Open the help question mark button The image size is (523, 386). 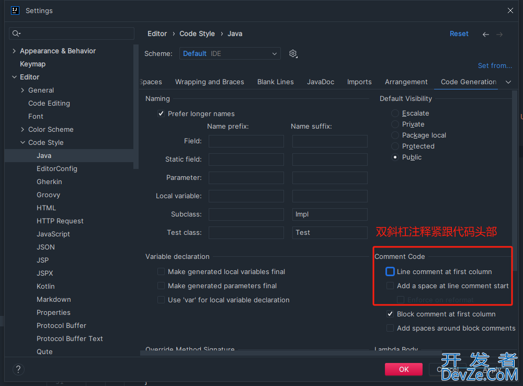click(x=18, y=369)
